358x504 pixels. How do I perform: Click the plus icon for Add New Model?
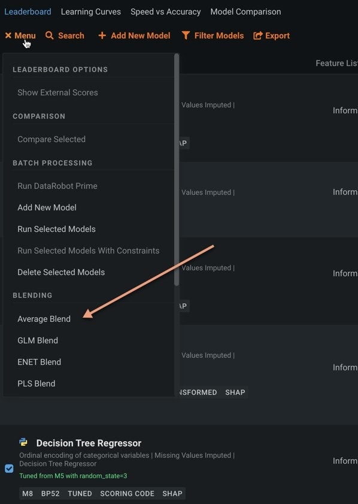coord(102,35)
